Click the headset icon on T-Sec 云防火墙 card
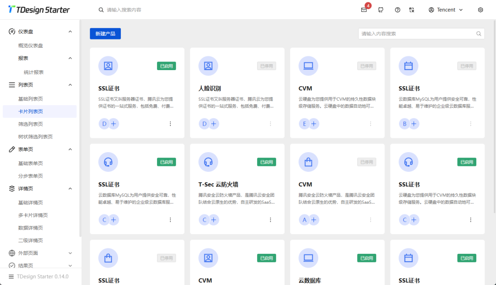This screenshot has height=285, width=496. tap(208, 162)
